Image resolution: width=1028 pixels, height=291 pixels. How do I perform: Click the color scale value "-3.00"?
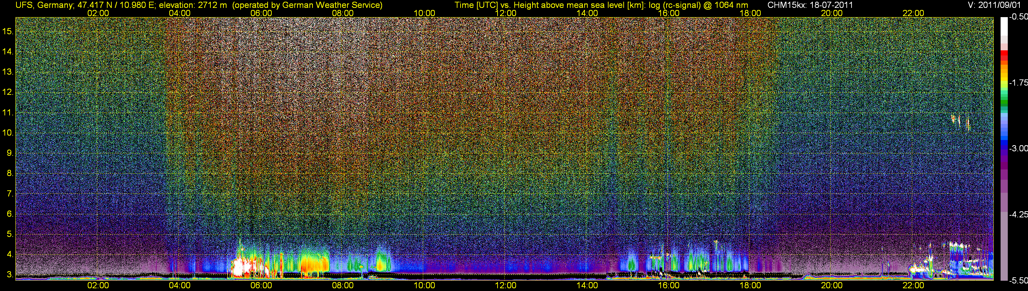coord(1018,148)
